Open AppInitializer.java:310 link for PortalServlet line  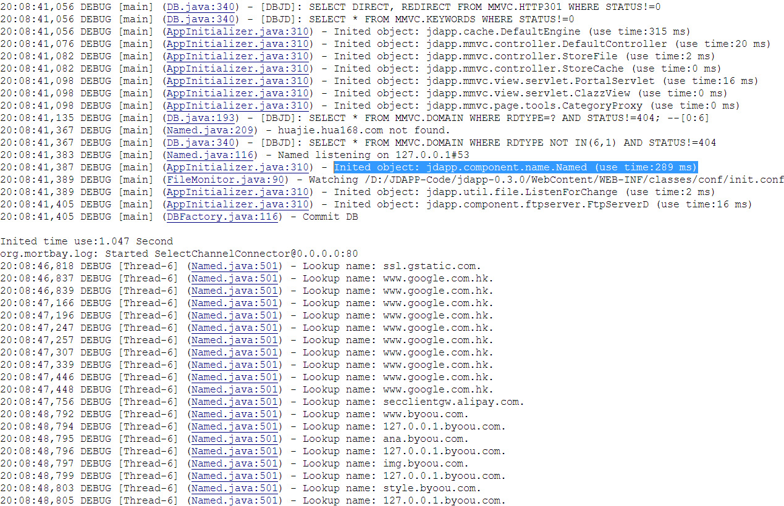[x=237, y=81]
